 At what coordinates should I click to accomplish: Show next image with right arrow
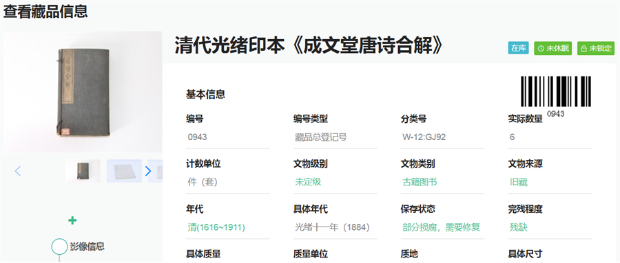[x=148, y=171]
